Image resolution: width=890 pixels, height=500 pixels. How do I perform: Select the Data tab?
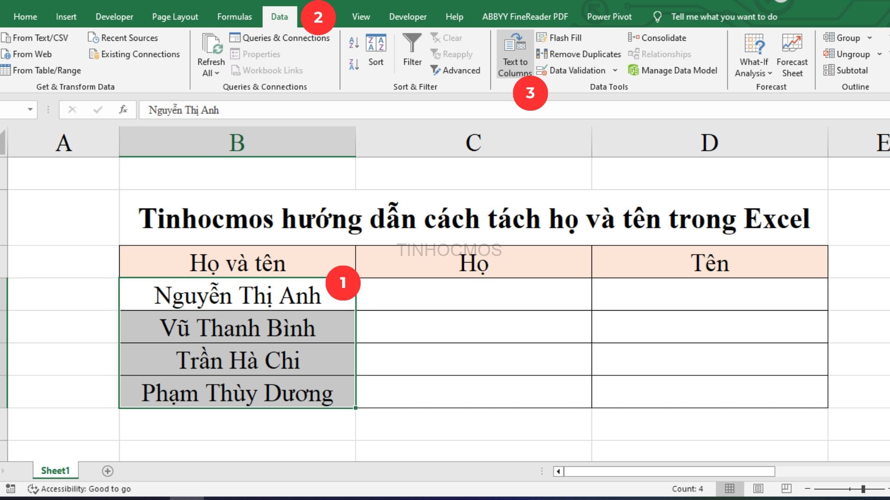click(280, 17)
